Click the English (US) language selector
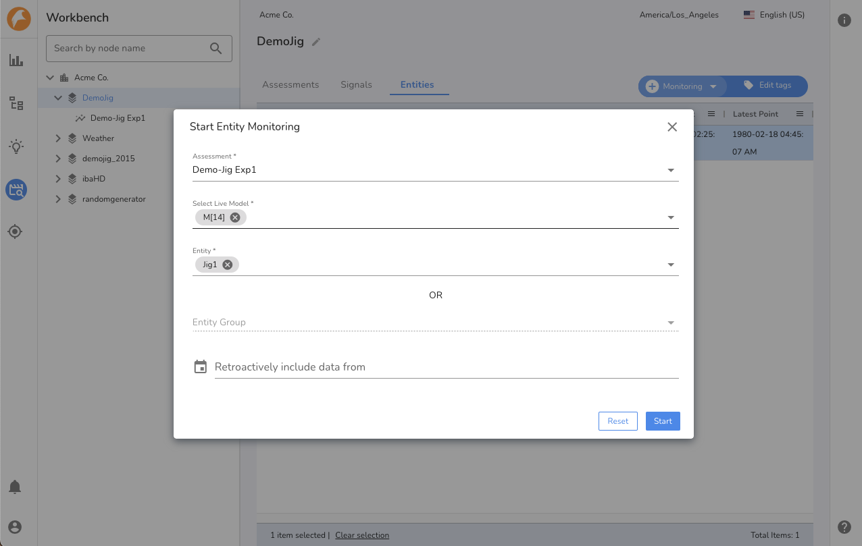This screenshot has height=546, width=862. click(x=774, y=15)
